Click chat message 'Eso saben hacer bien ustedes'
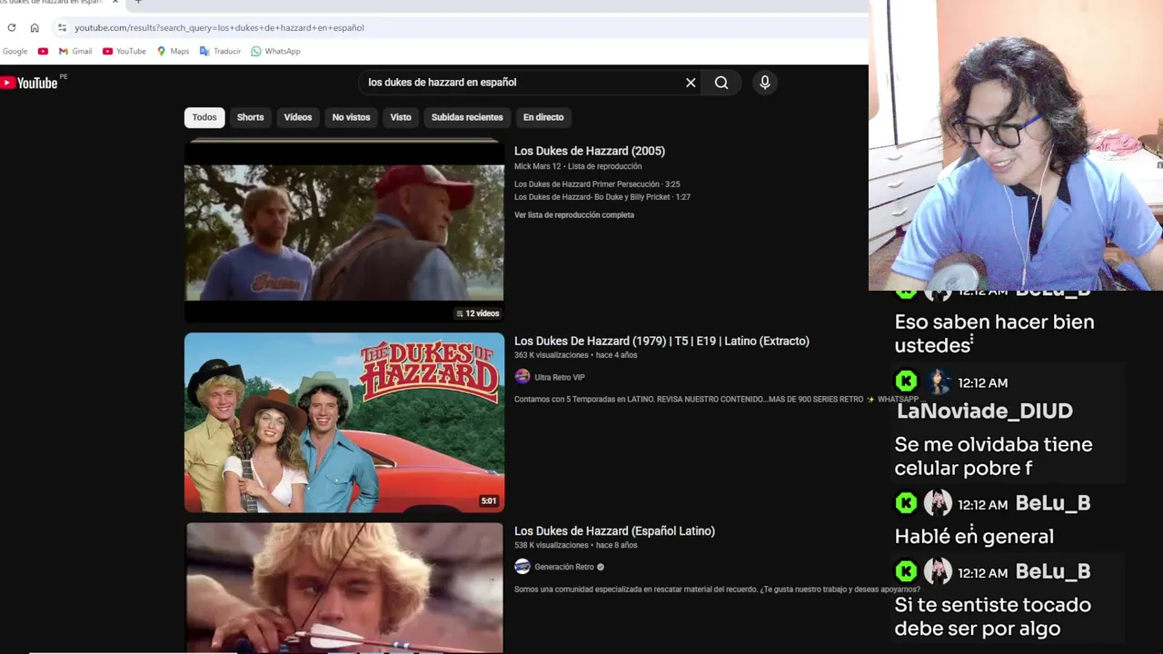Viewport: 1163px width, 654px height. (994, 333)
